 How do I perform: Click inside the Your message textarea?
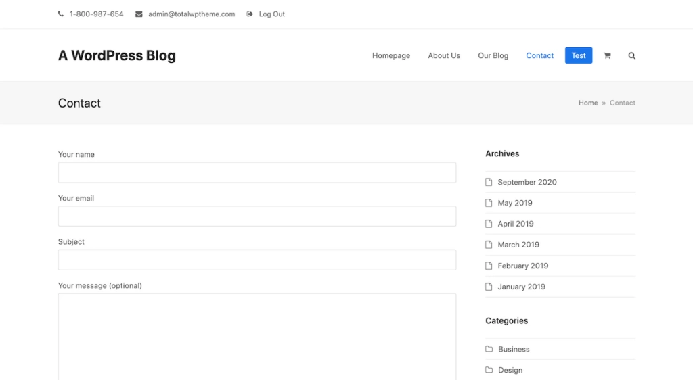[x=257, y=335]
